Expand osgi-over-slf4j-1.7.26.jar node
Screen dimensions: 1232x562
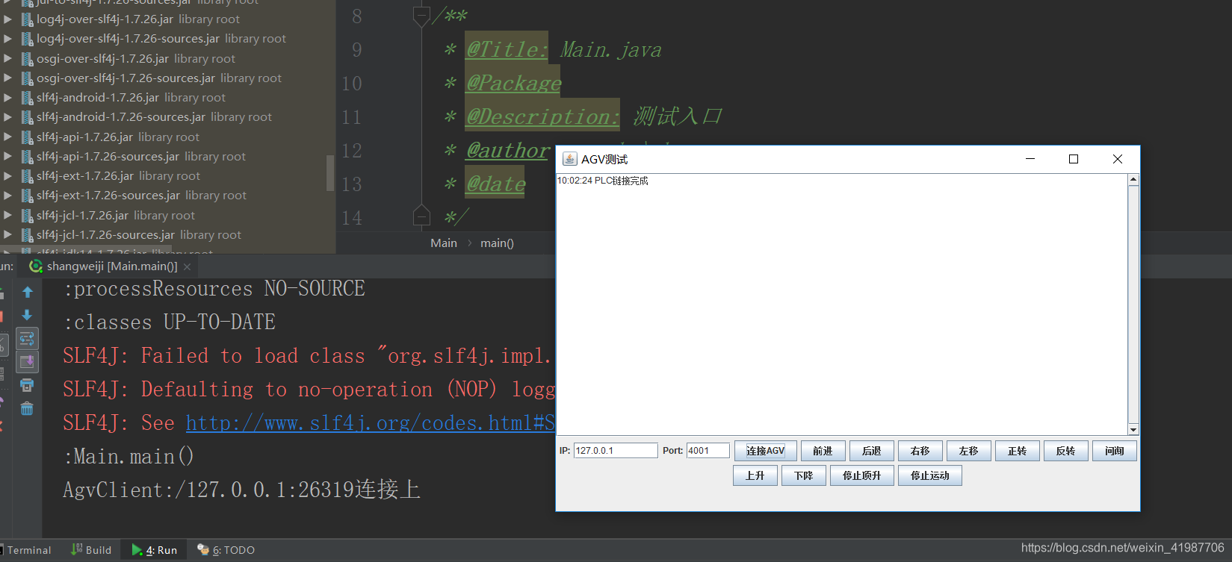coord(7,58)
